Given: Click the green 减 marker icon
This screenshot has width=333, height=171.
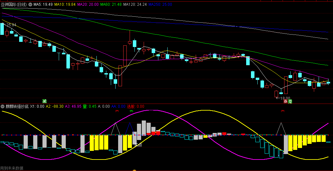Looking at the screenshot, I should click(x=44, y=101).
